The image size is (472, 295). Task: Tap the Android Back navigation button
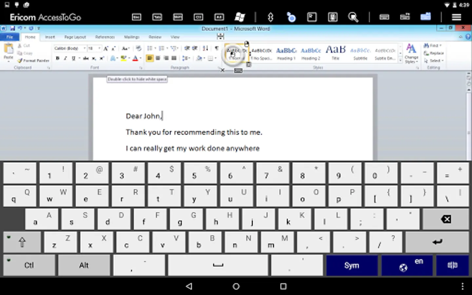point(189,286)
